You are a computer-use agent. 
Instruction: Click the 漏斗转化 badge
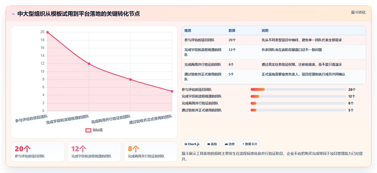coord(358,12)
